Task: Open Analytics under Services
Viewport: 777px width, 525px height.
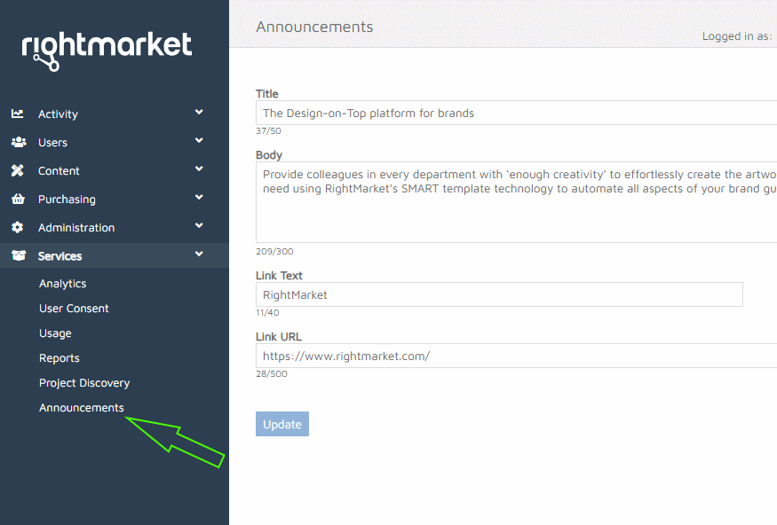Action: pos(63,284)
